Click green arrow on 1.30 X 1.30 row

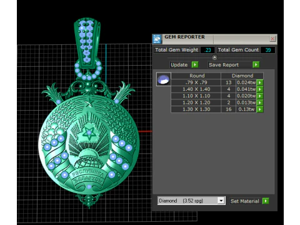click(260, 109)
